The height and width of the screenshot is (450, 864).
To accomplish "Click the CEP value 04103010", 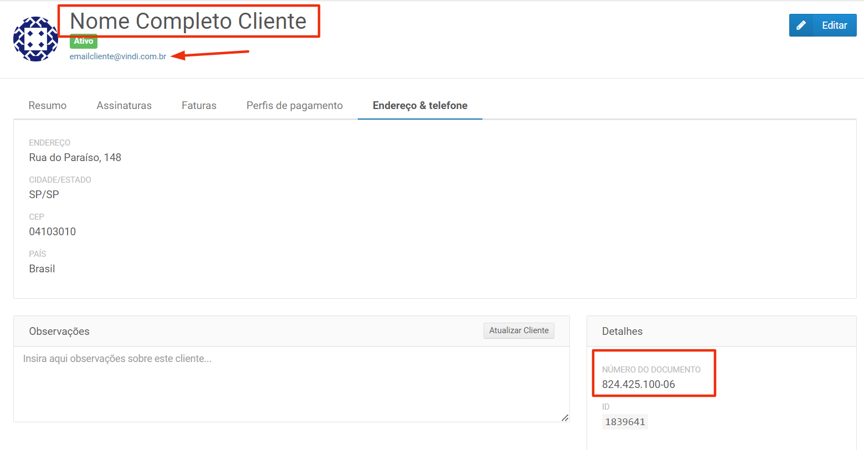I will [x=52, y=232].
